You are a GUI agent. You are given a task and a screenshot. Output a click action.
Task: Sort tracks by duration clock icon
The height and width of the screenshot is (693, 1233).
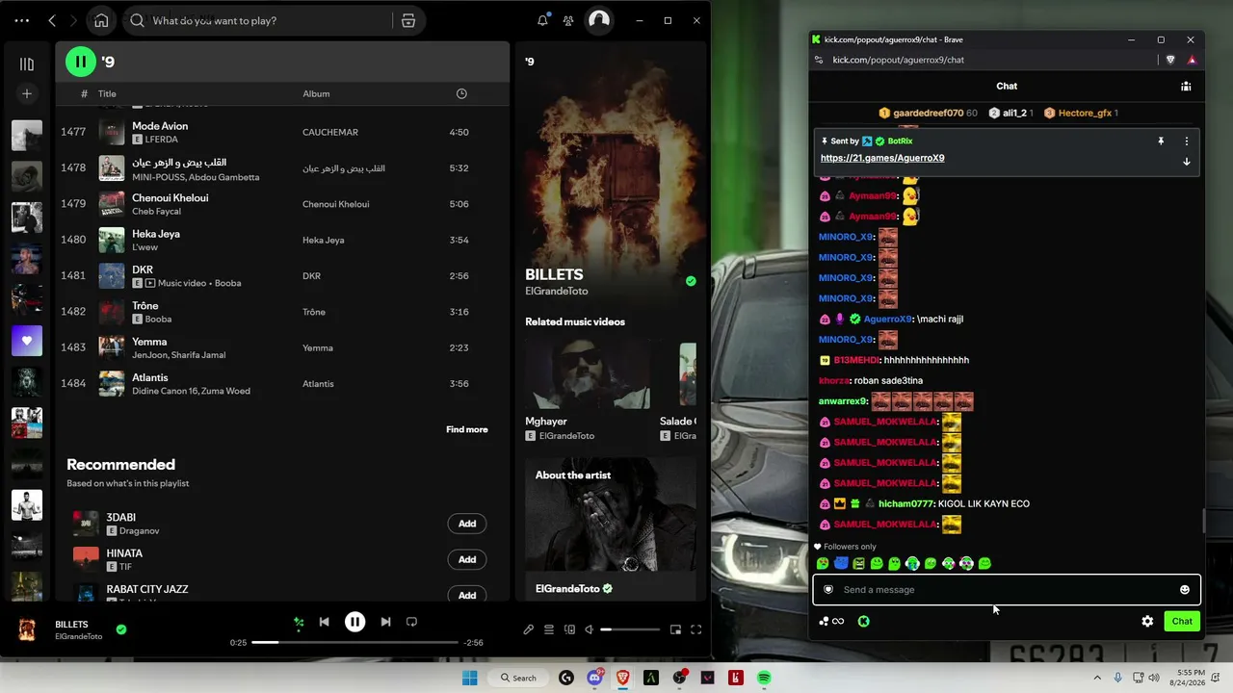pyautogui.click(x=461, y=93)
